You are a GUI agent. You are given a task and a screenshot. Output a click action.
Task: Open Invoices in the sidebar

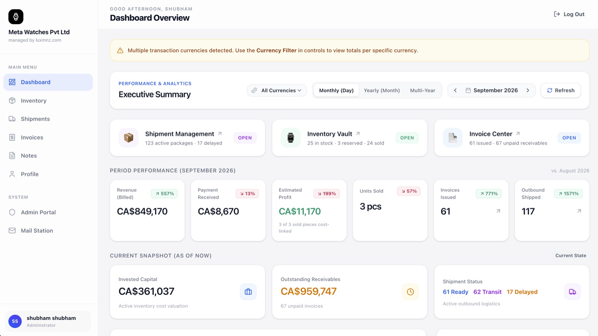[x=48, y=138]
